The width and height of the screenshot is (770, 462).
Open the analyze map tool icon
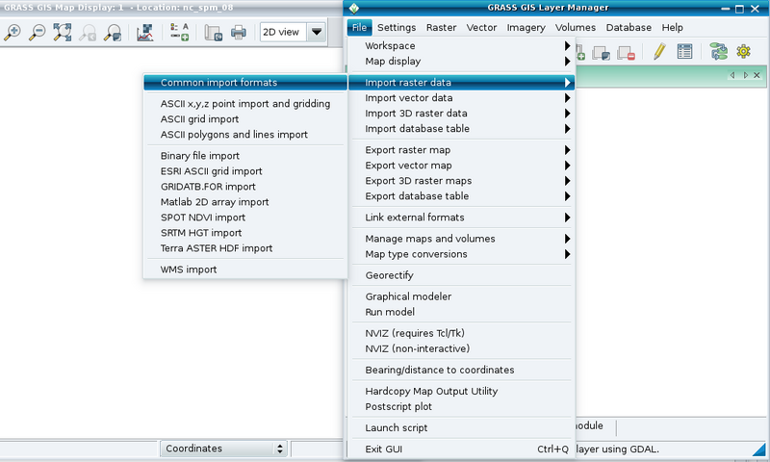[145, 33]
